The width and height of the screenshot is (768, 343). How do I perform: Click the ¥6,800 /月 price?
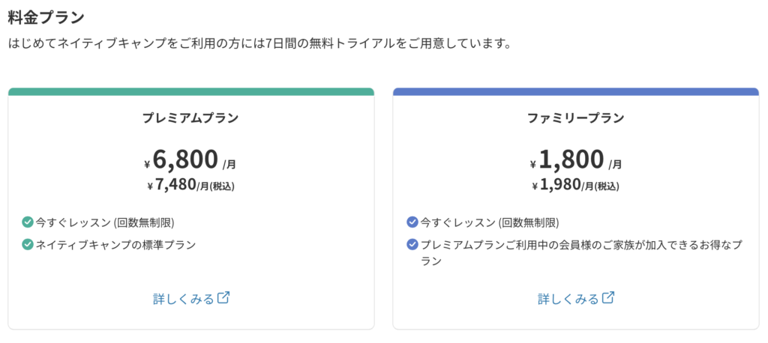190,160
